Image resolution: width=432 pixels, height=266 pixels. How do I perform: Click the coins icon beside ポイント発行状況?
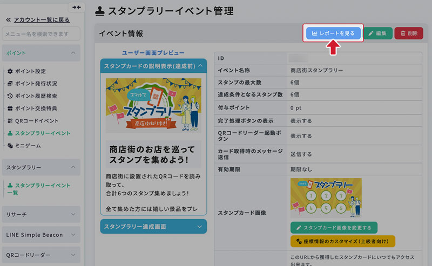click(10, 84)
